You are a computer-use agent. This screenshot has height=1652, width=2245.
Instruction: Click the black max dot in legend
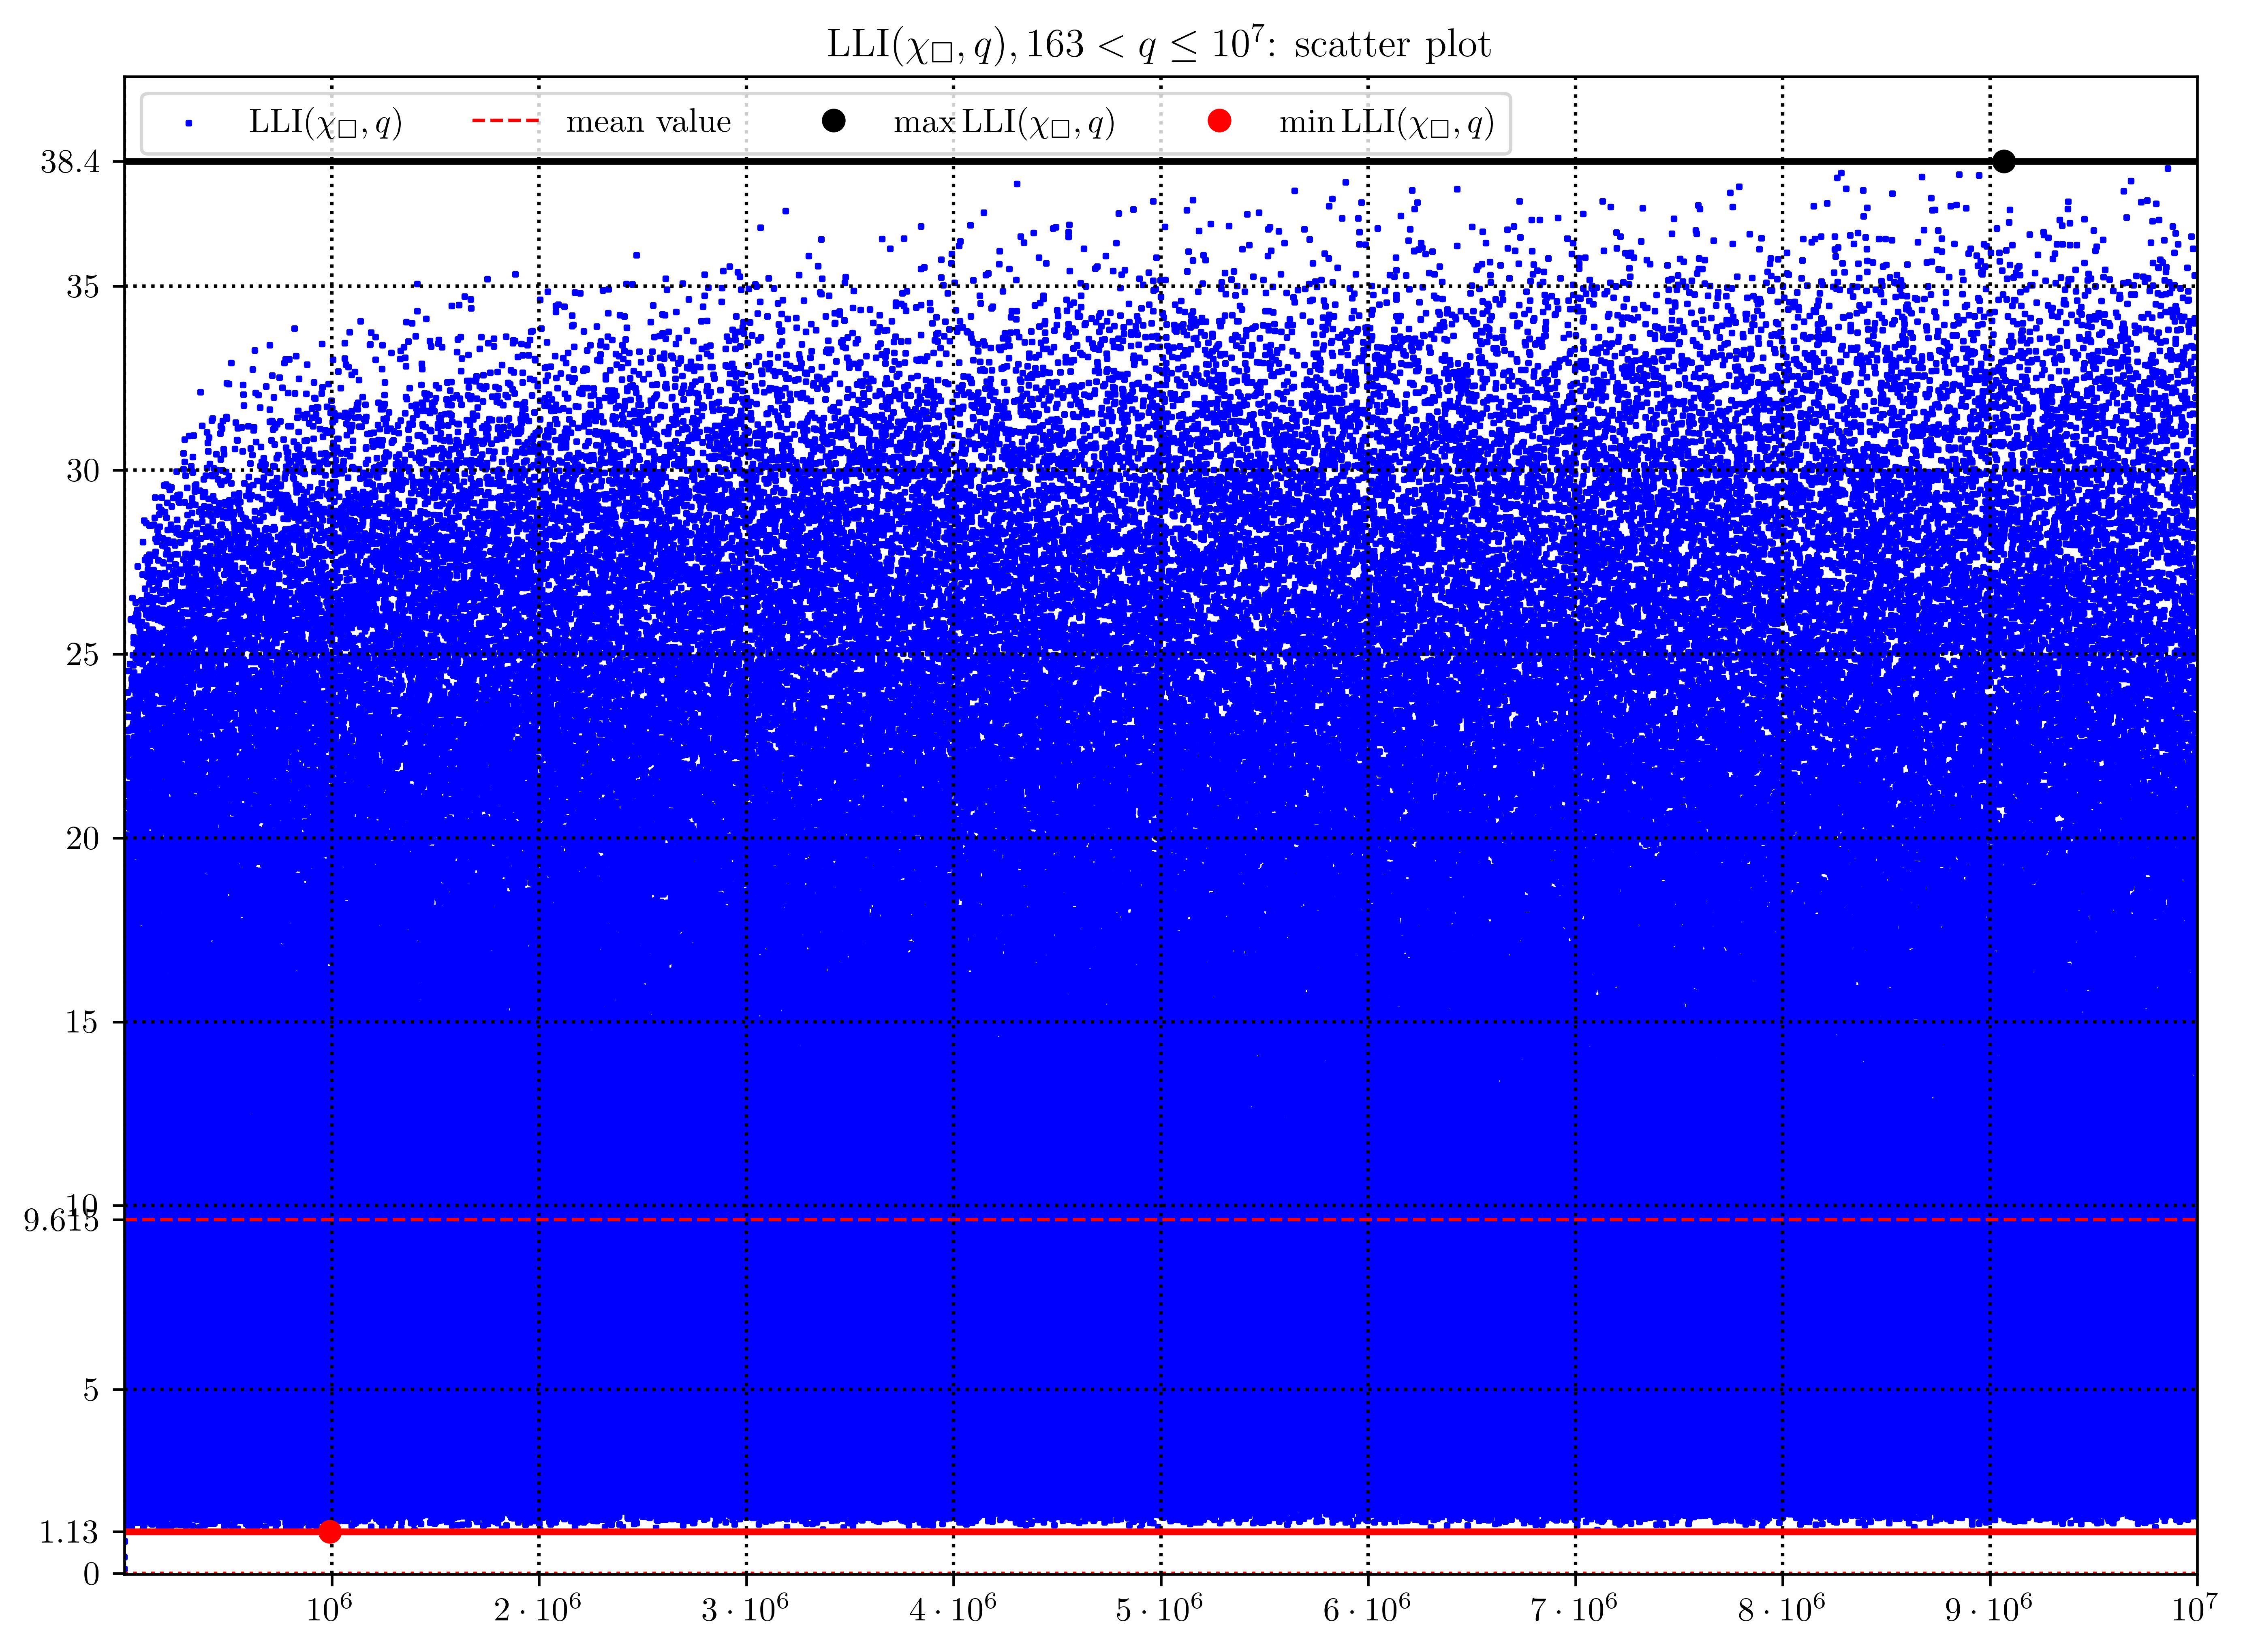833,121
